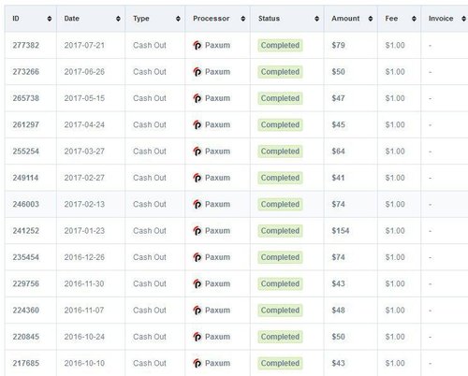Open transaction ID 273266
The image size is (468, 376).
(x=26, y=72)
